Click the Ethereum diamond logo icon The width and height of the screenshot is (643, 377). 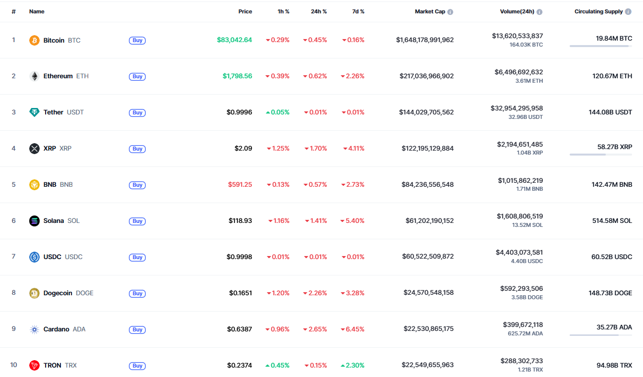(34, 76)
